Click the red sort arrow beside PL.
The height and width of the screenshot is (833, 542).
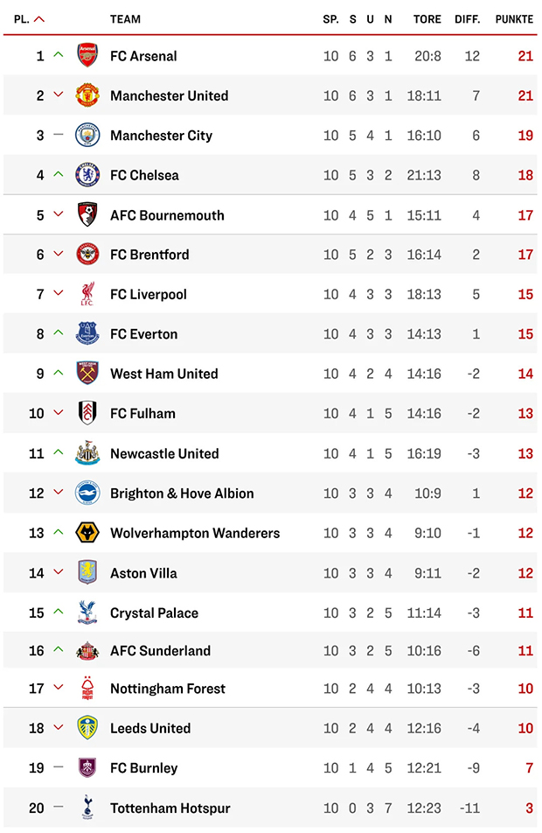tap(39, 19)
